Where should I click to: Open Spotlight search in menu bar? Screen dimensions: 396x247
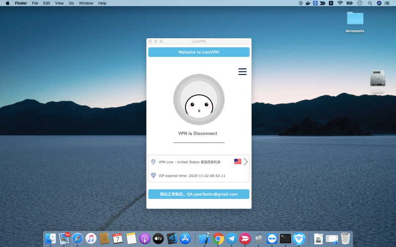[x=370, y=3]
